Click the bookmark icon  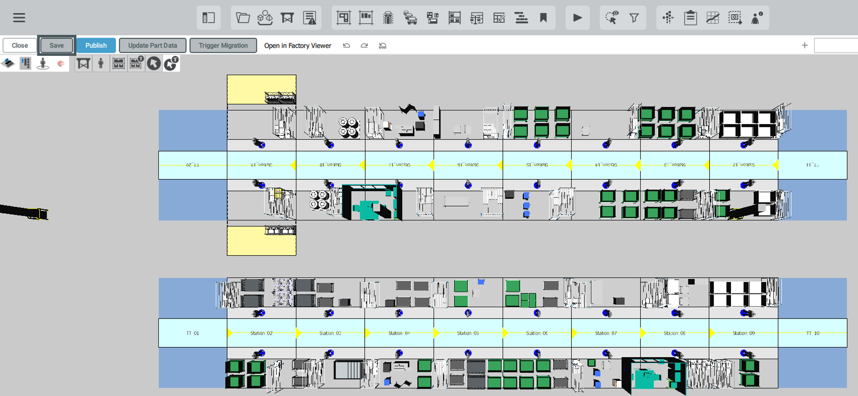point(543,18)
